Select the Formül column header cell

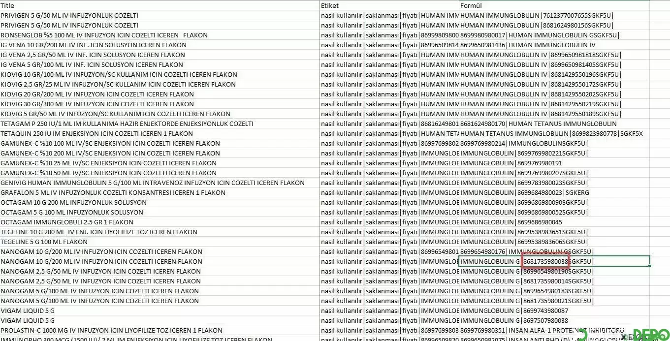click(x=554, y=5)
